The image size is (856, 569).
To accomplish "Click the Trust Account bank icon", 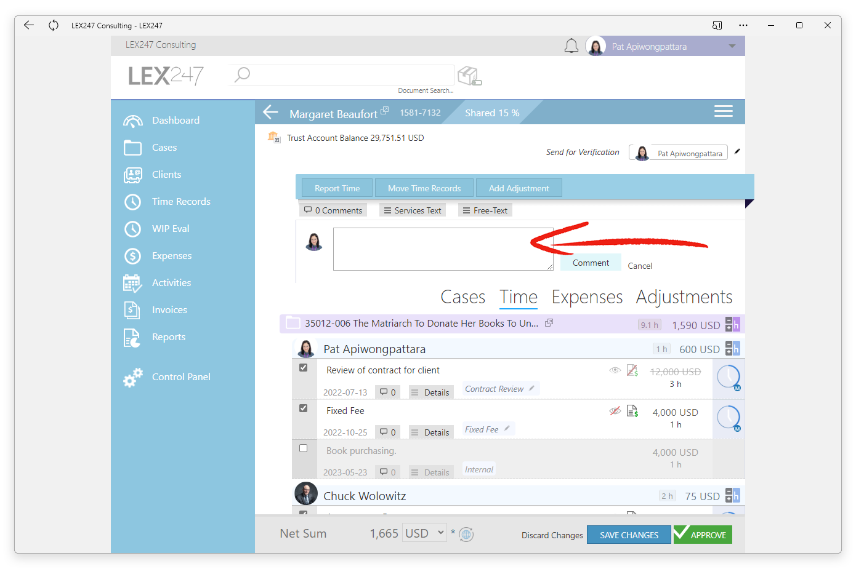I will click(274, 137).
